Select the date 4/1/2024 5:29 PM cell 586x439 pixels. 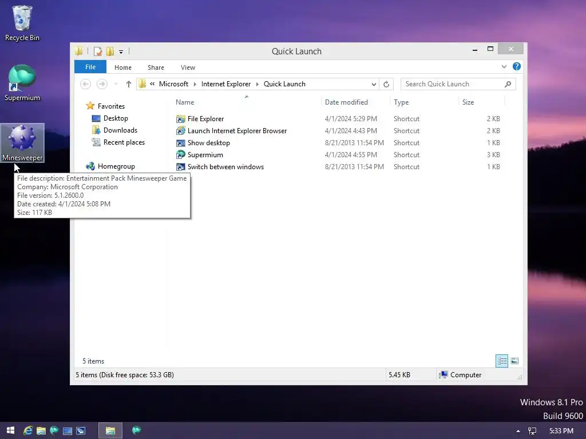[351, 119]
